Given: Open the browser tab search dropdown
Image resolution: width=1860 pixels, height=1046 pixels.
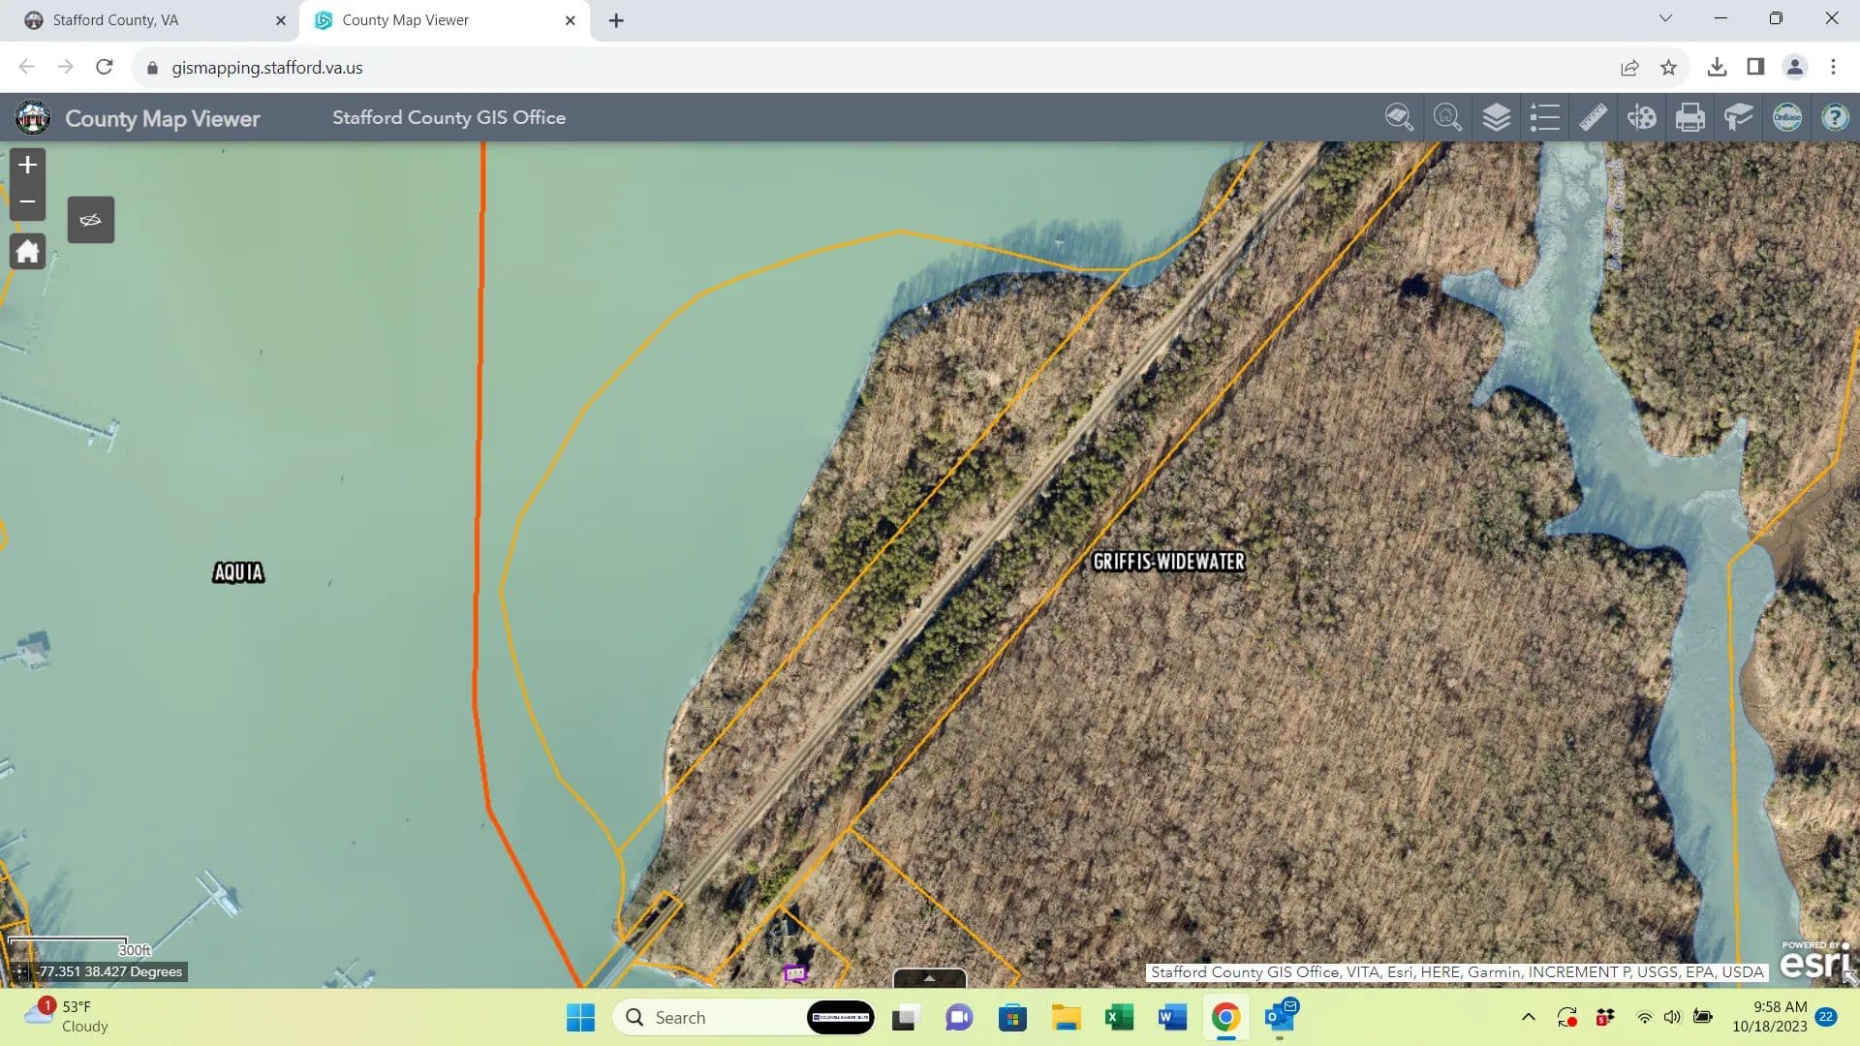Looking at the screenshot, I should pos(1665,18).
